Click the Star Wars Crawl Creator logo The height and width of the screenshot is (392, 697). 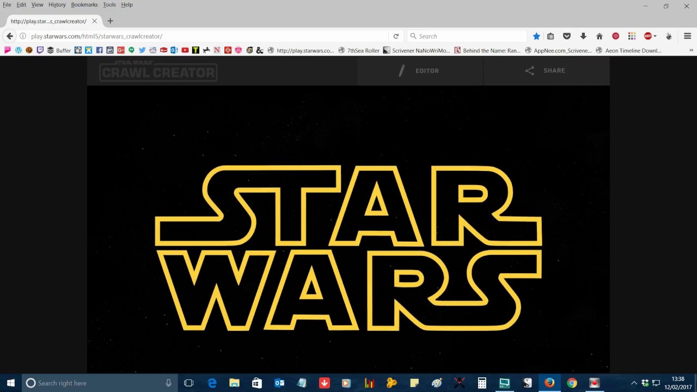pos(158,70)
